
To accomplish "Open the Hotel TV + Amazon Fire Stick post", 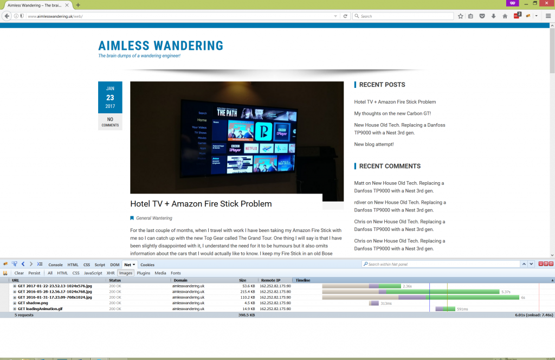I will [200, 204].
